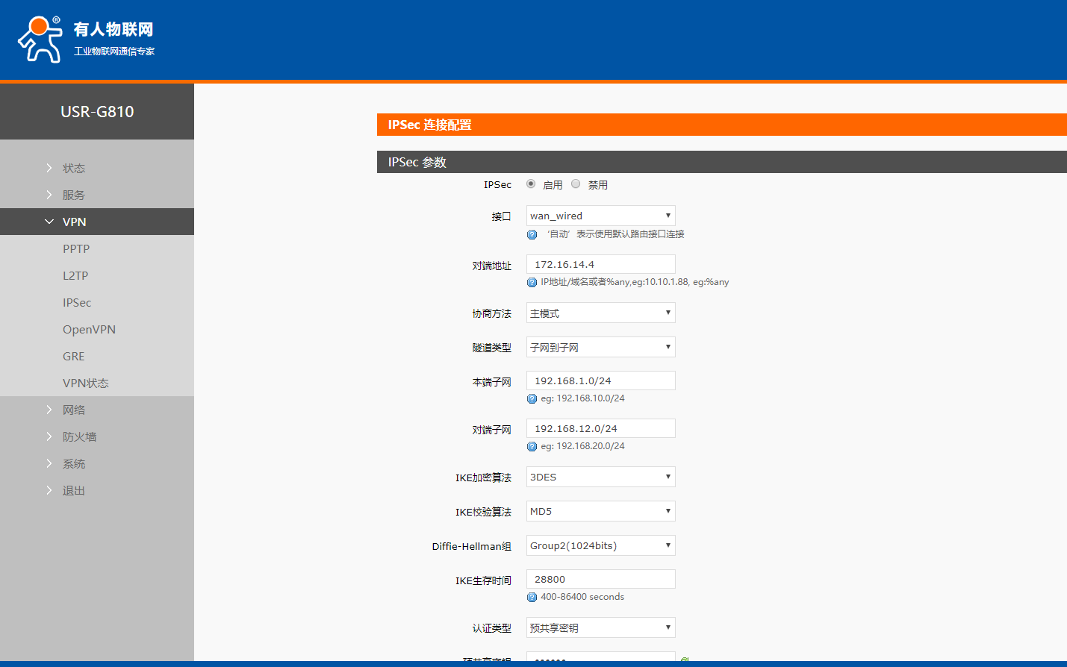Click help icon below peer address field

tap(532, 282)
